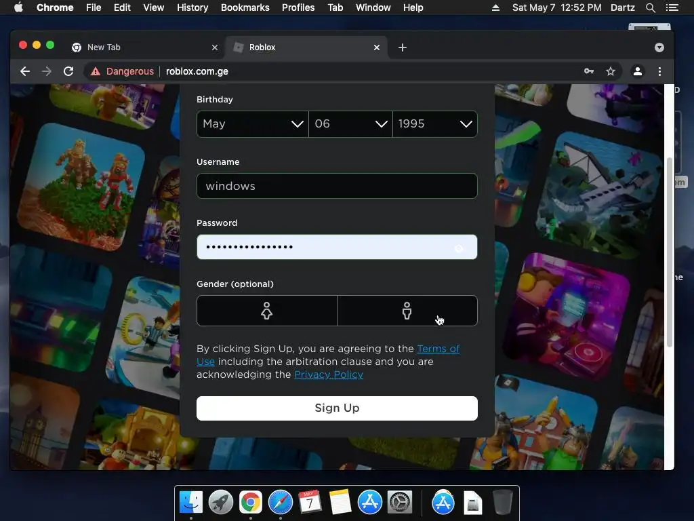
Task: Show password using the eye icon
Action: click(x=459, y=248)
